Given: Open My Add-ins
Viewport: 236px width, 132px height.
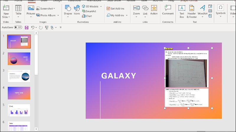Looking at the screenshot, I should pyautogui.click(x=115, y=15).
